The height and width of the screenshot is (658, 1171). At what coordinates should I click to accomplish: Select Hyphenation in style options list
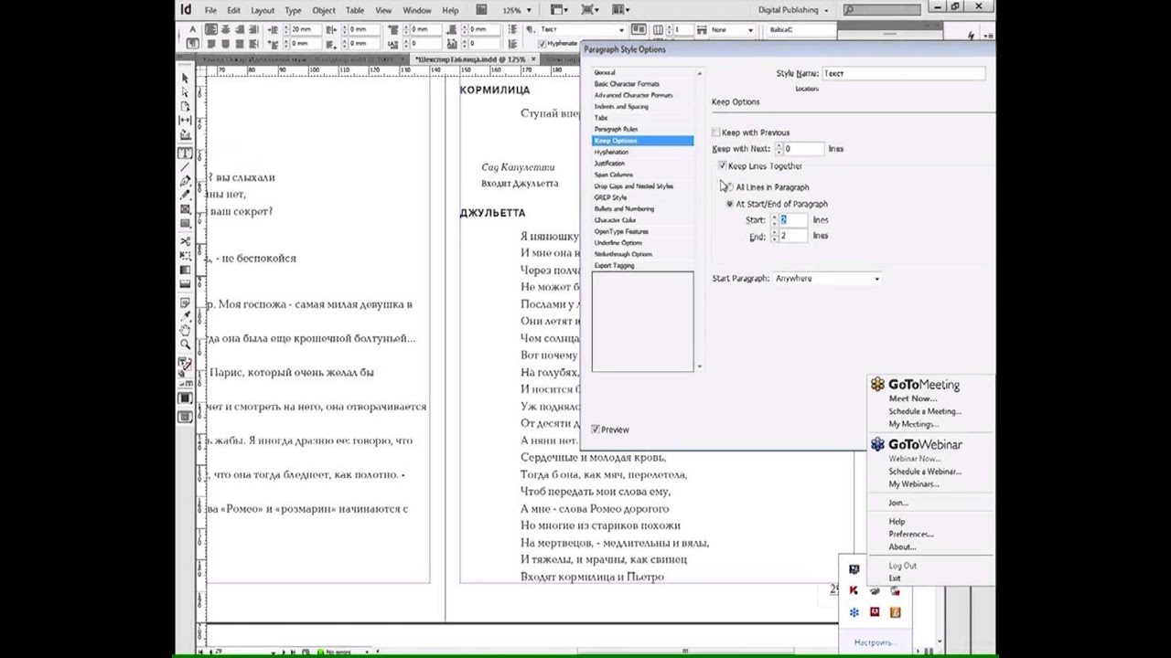coord(612,152)
